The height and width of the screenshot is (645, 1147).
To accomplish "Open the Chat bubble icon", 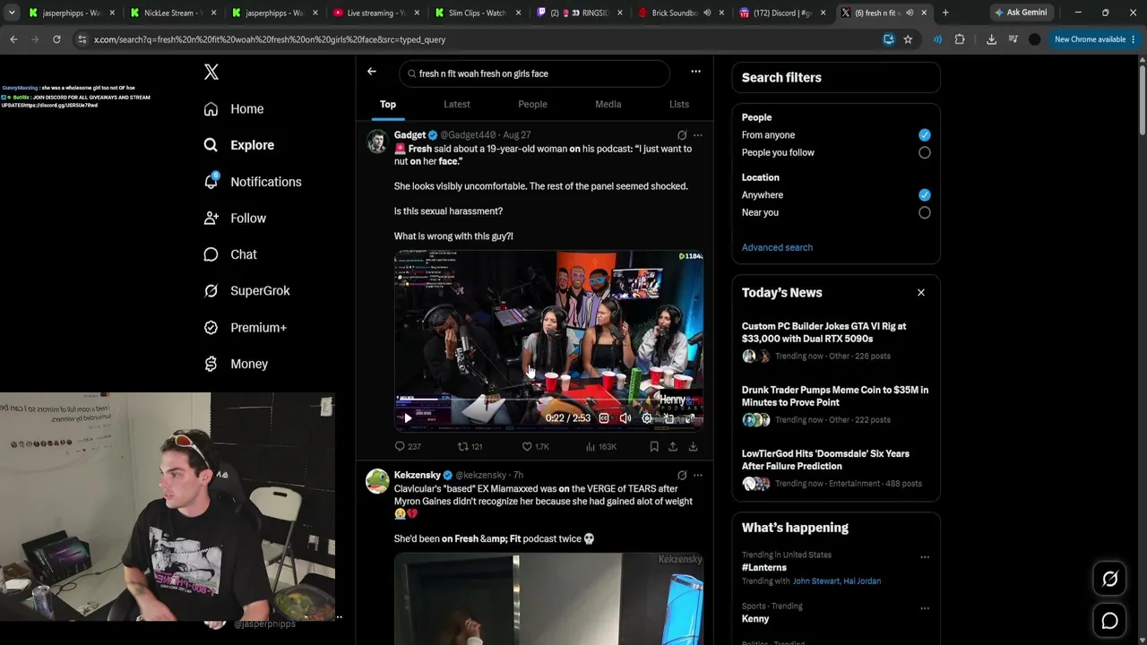I will pos(211,254).
